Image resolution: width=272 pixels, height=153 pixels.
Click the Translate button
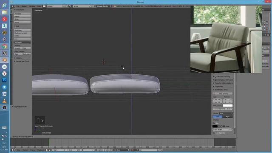(22, 14)
